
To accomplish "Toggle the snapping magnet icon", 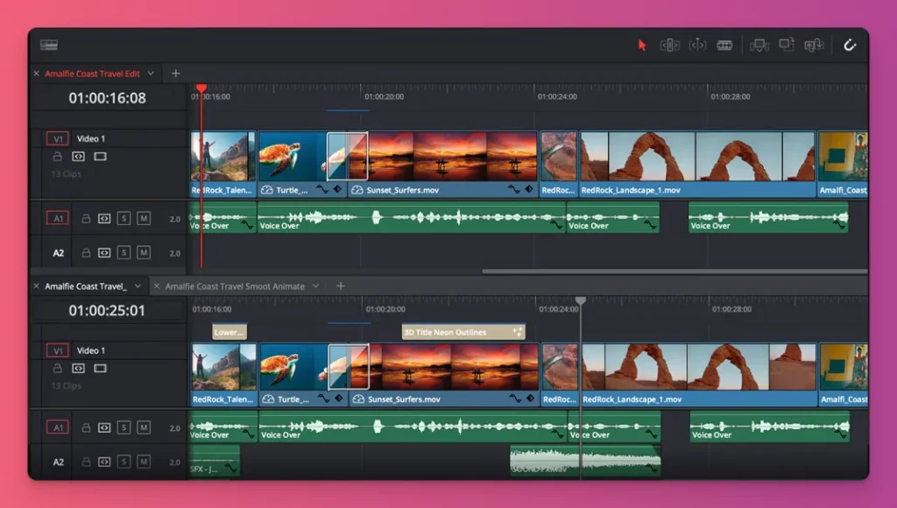I will tap(851, 44).
